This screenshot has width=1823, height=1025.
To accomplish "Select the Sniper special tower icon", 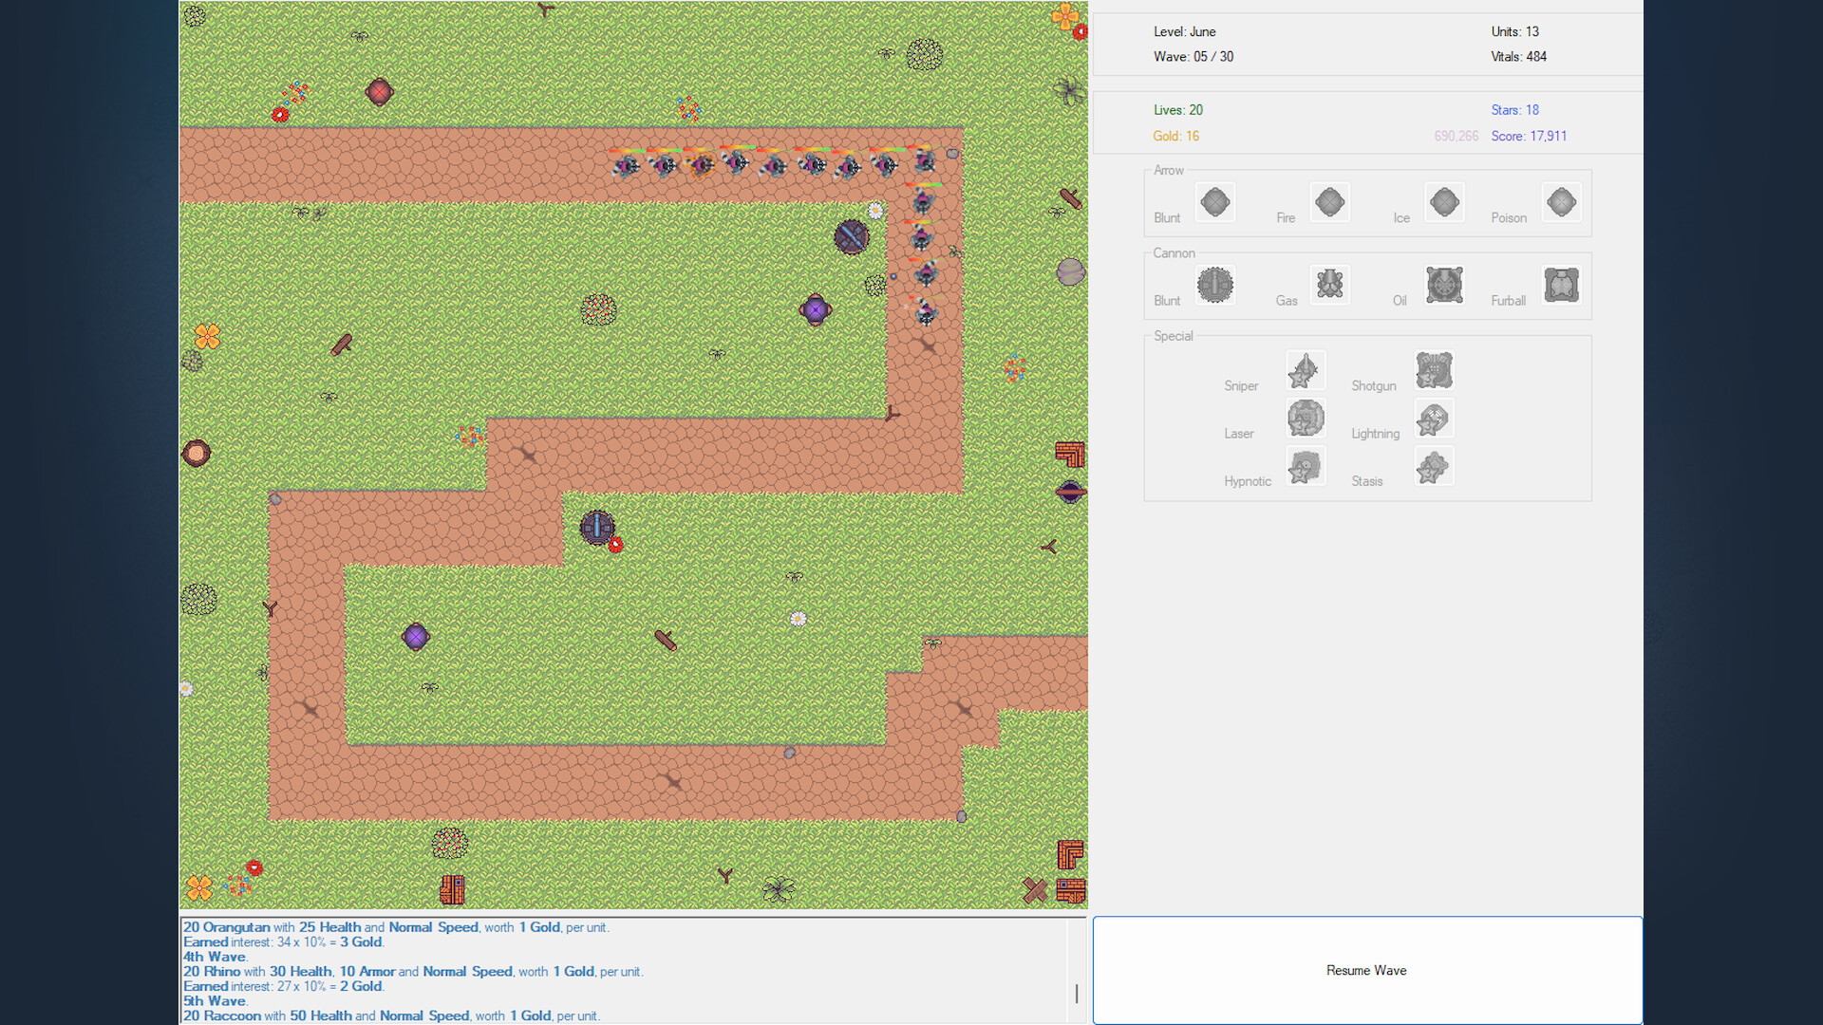I will point(1306,371).
